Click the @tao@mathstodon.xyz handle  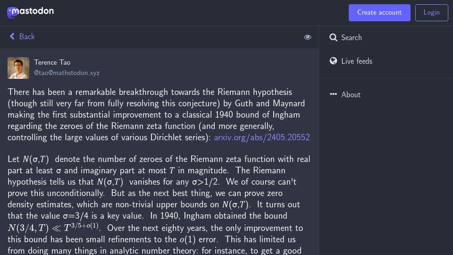tap(67, 73)
